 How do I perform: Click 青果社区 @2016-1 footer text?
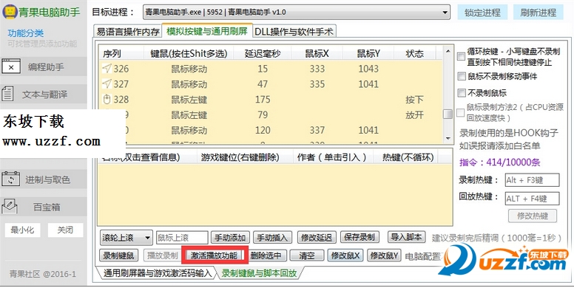(43, 274)
